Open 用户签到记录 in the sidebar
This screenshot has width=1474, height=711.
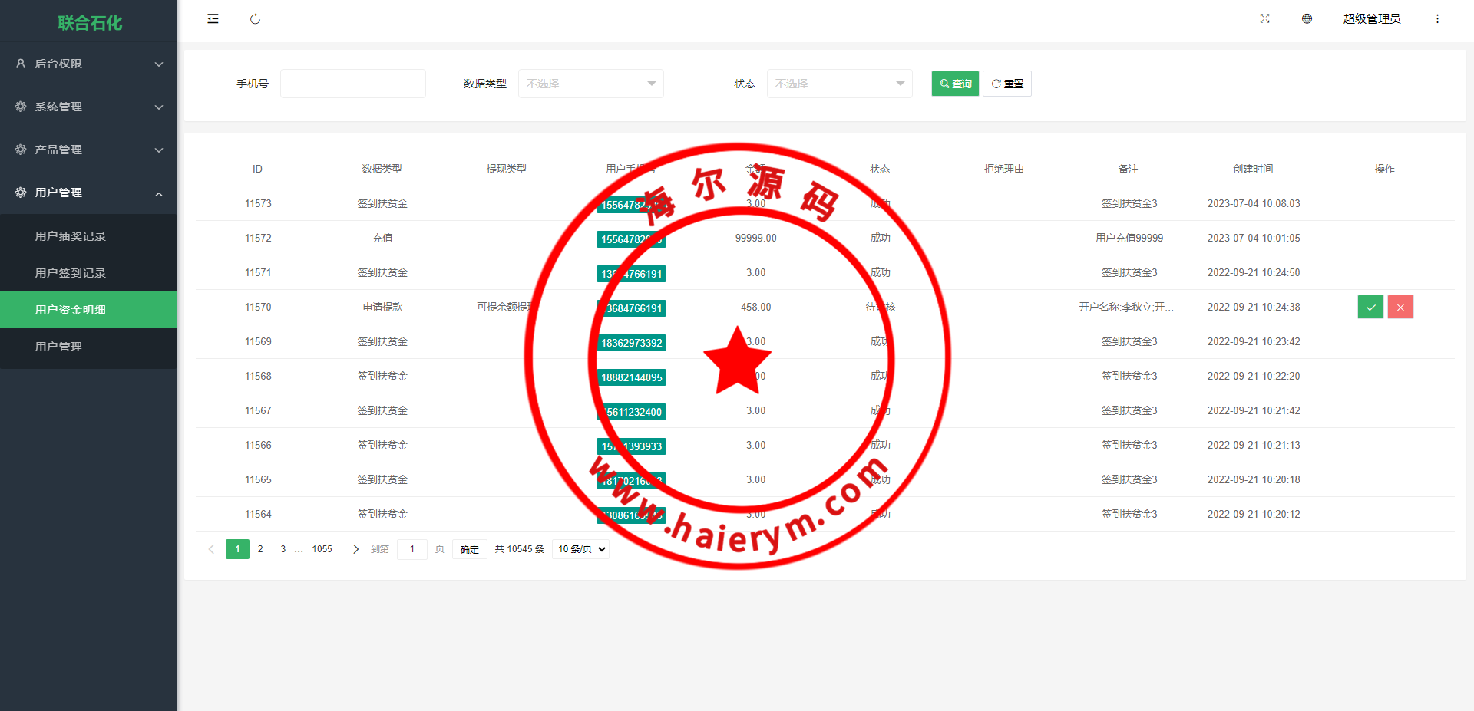tap(71, 273)
